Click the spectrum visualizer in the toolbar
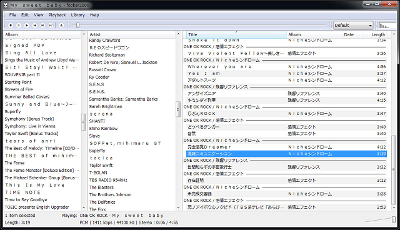The width and height of the screenshot is (400, 230). pos(387,25)
